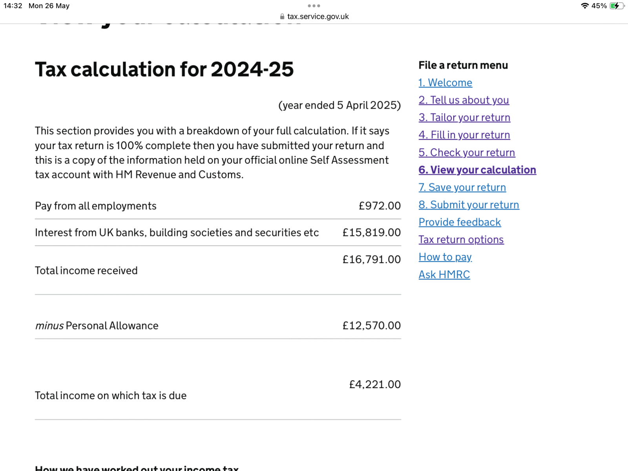Open the How to pay link
Image resolution: width=628 pixels, height=471 pixels.
tap(445, 257)
